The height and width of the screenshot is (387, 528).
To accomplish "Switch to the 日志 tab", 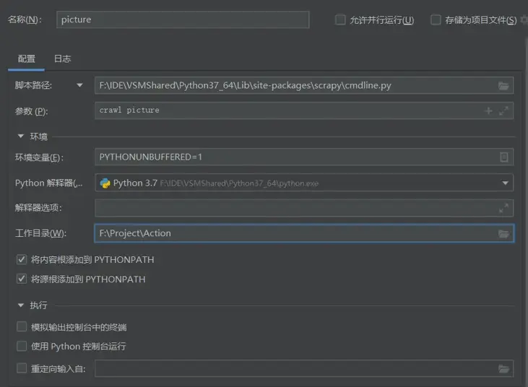I will tap(62, 58).
